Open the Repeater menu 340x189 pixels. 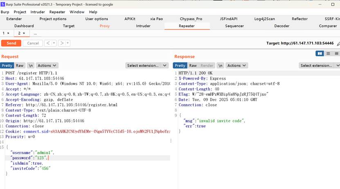pos(57,12)
